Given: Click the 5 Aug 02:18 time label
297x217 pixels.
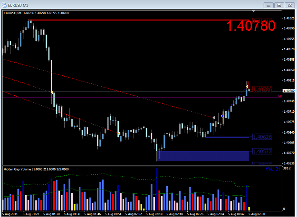Looking at the screenshot, I should click(175, 214).
